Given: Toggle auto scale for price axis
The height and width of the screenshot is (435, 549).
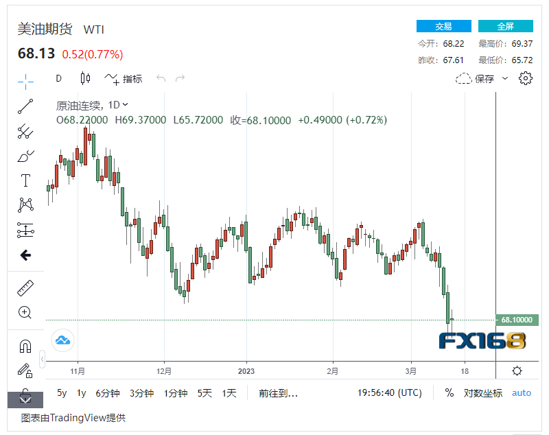Looking at the screenshot, I should [x=522, y=393].
